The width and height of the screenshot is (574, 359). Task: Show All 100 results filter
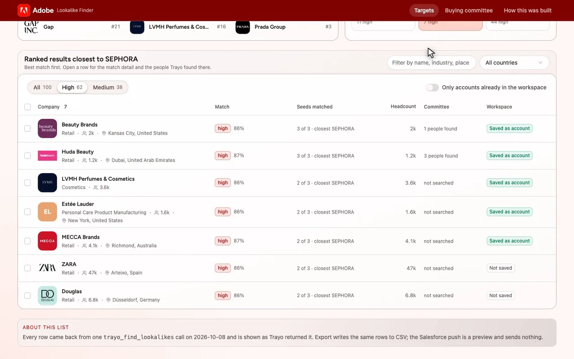coord(43,88)
